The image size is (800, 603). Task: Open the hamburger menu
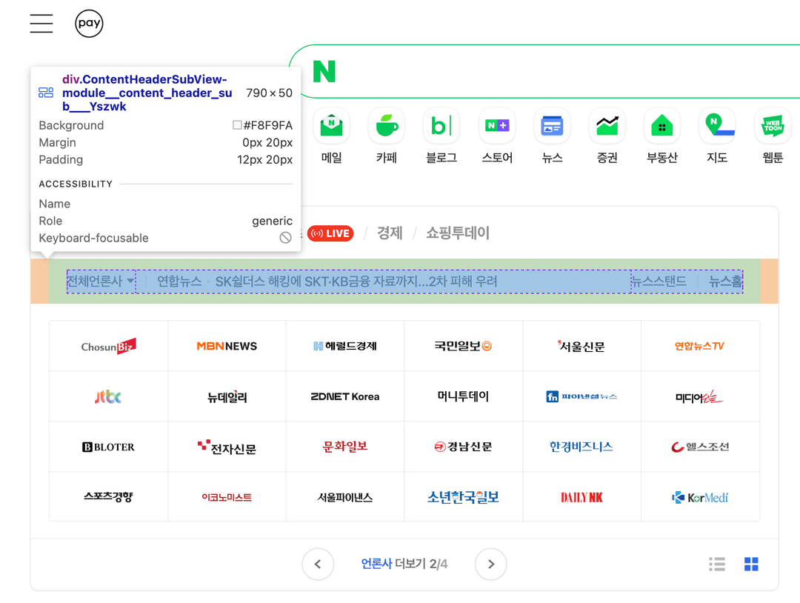(x=41, y=24)
